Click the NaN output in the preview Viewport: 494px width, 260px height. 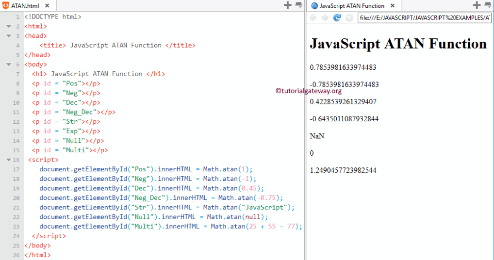(317, 136)
